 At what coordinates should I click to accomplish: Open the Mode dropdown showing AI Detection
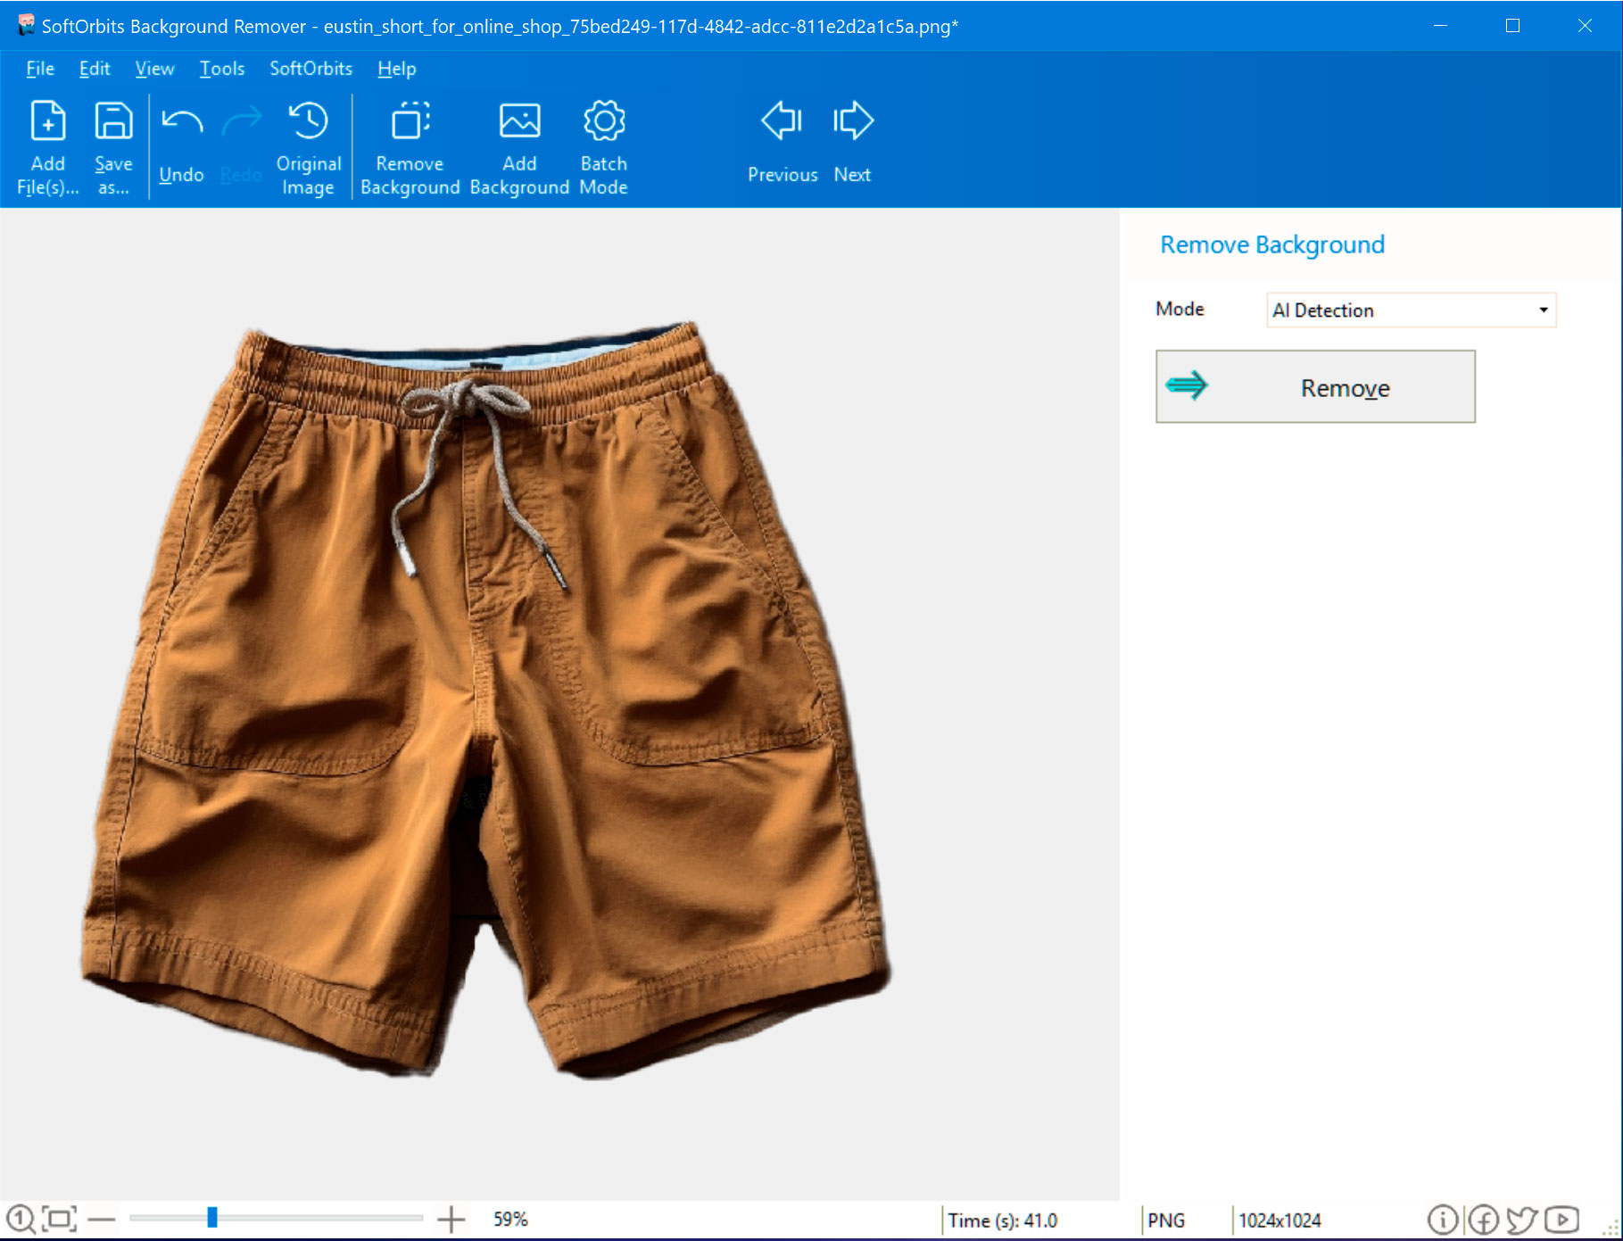pos(1544,310)
